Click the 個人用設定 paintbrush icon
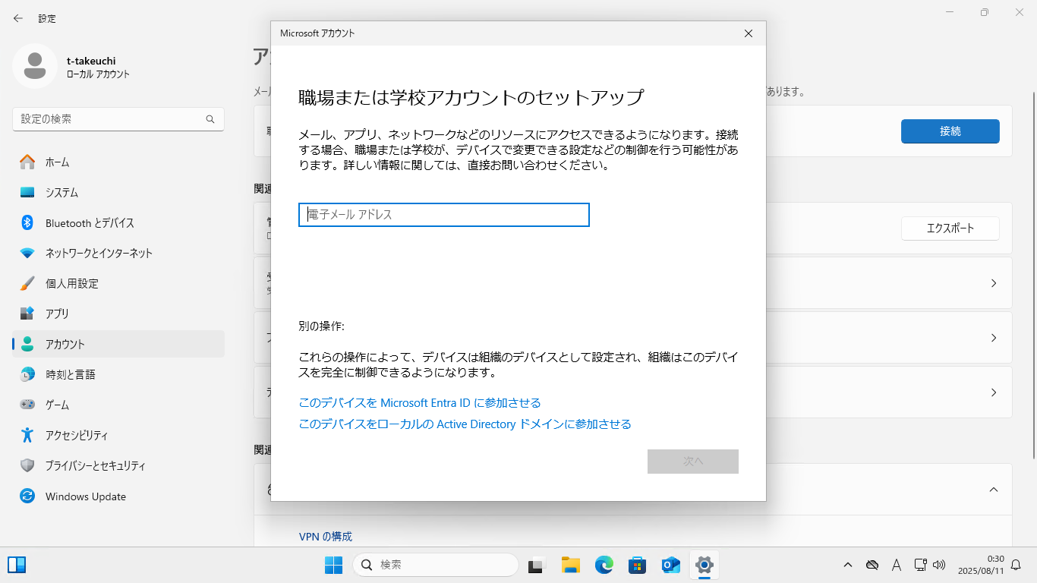The height and width of the screenshot is (583, 1037). click(27, 283)
